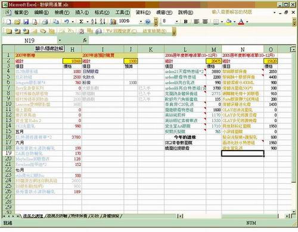Switch to the 彩妝 sheet tab
This screenshot has height=232, width=298.
coord(95,216)
